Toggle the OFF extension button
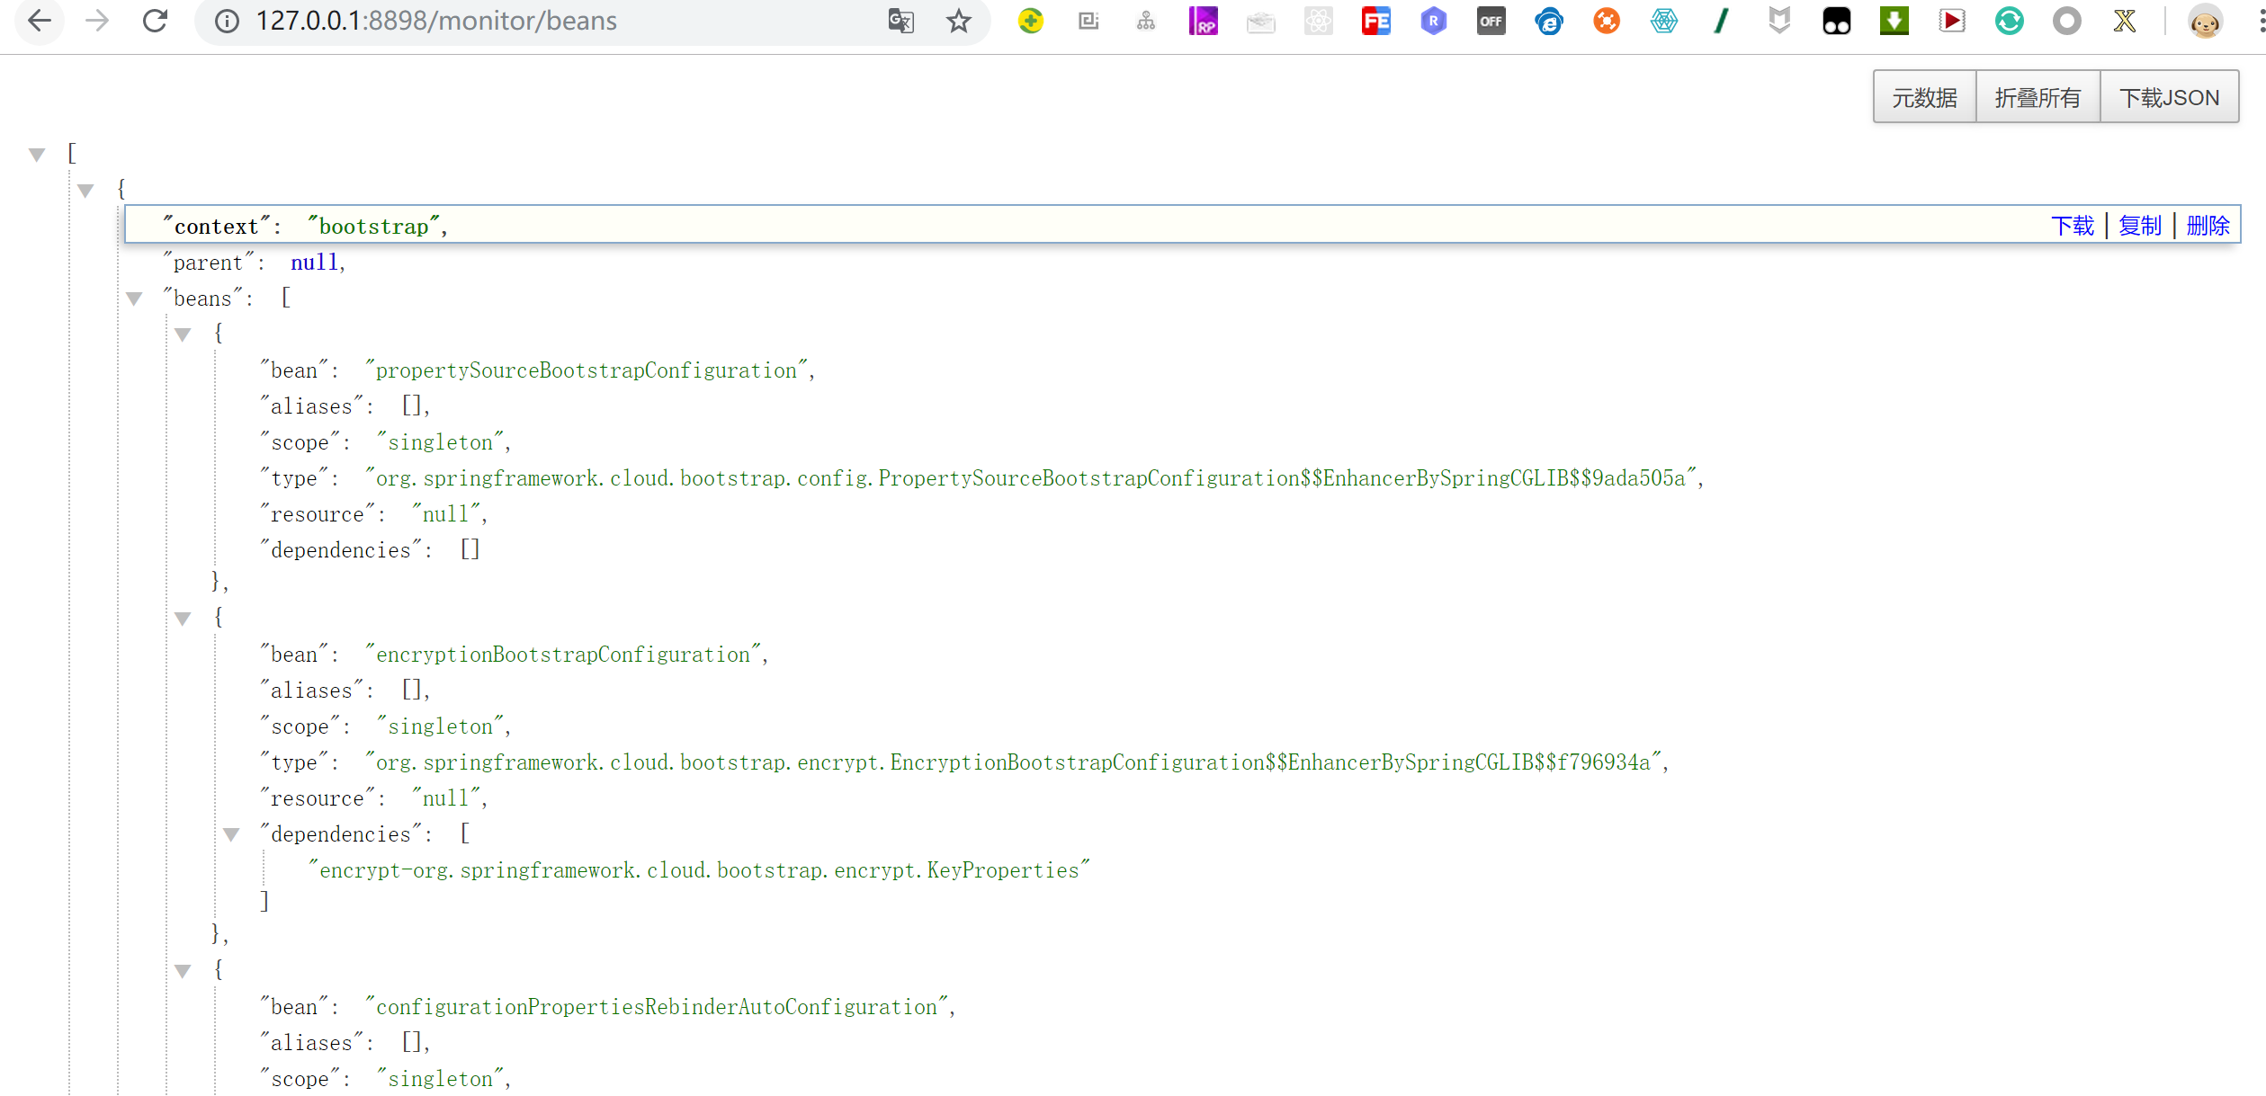 pyautogui.click(x=1491, y=21)
